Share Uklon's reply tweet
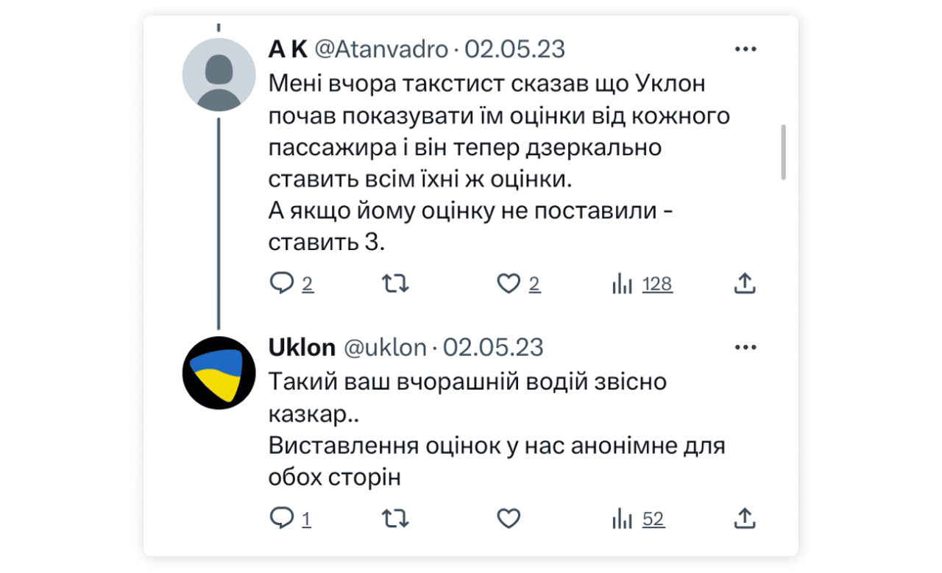This screenshot has width=942, height=573. (744, 518)
